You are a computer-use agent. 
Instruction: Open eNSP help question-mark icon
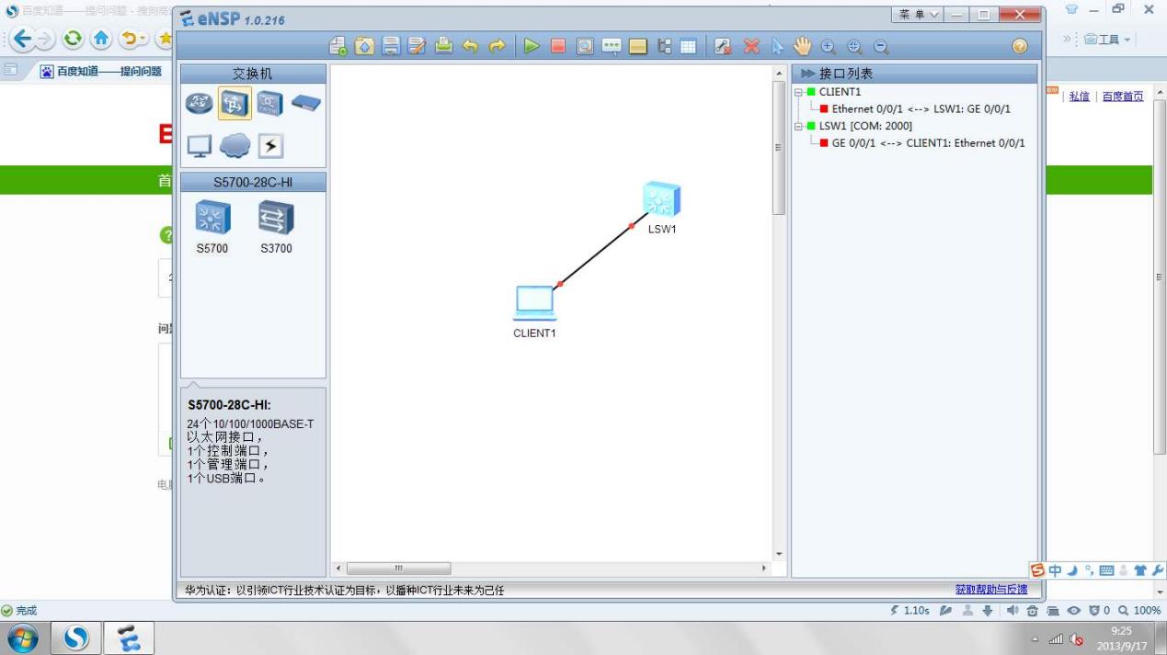pyautogui.click(x=1019, y=46)
